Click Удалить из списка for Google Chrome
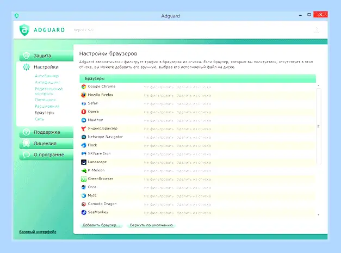The width and height of the screenshot is (341, 253). [194, 87]
